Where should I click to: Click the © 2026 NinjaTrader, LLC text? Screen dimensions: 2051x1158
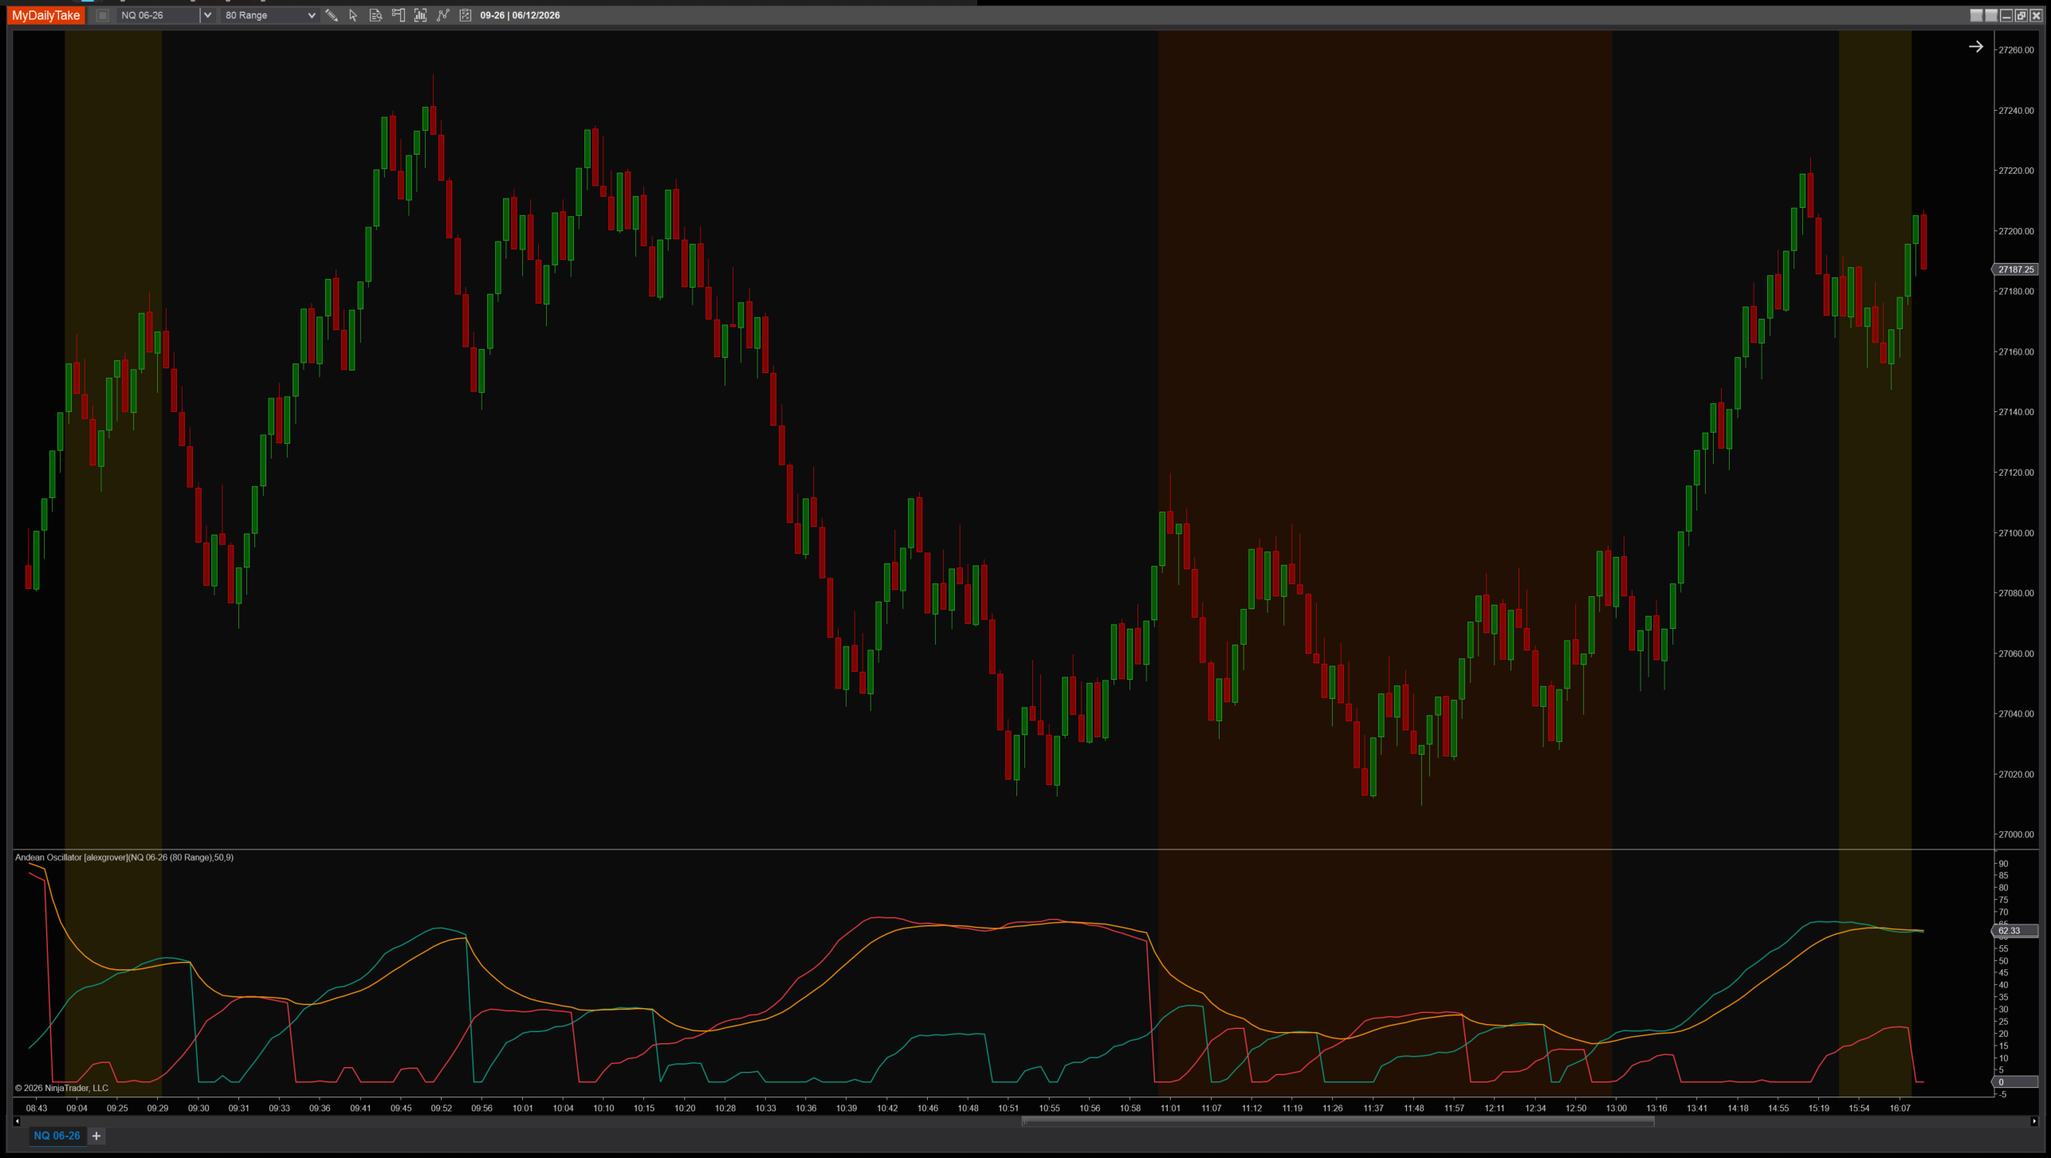click(61, 1088)
